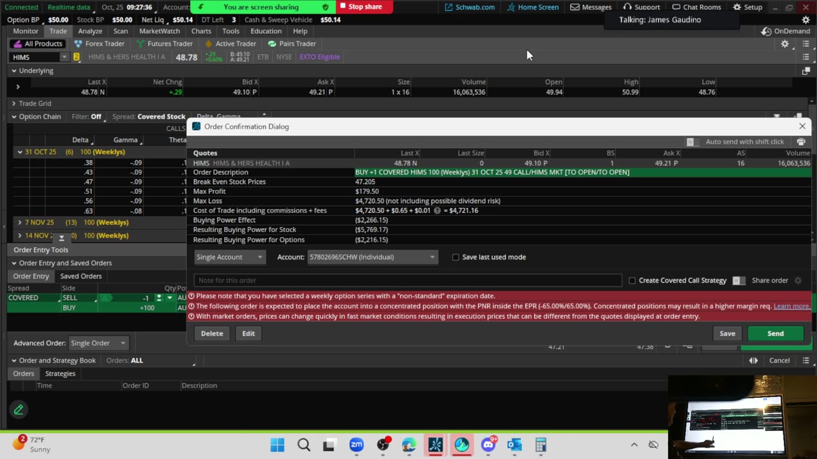Image resolution: width=817 pixels, height=459 pixels.
Task: Open Outlook from the taskbar
Action: 514,445
